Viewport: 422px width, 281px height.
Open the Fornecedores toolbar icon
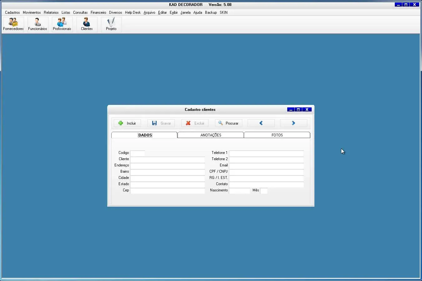13,24
